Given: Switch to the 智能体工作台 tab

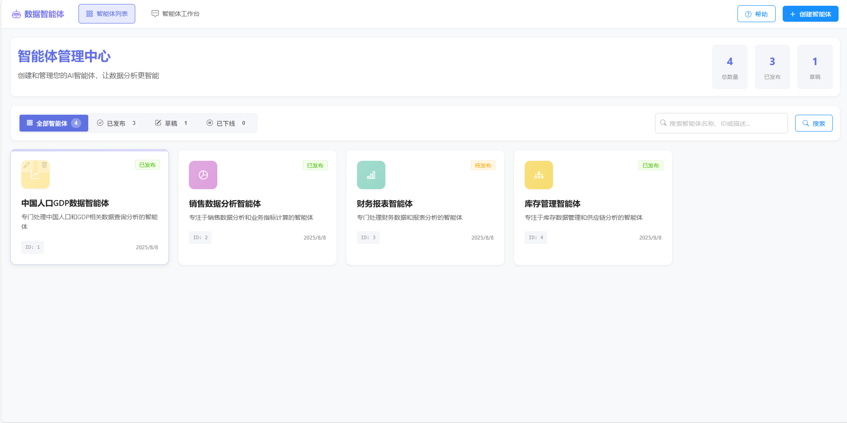Looking at the screenshot, I should pyautogui.click(x=176, y=14).
